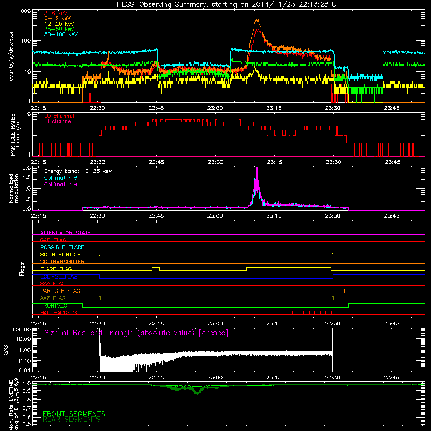Viewport: 431px width, 431px height.
Task: Click the 100.00 value on SAS axis
Action: pos(22,329)
